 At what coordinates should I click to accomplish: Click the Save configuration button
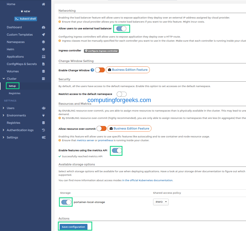pyautogui.click(x=73, y=226)
